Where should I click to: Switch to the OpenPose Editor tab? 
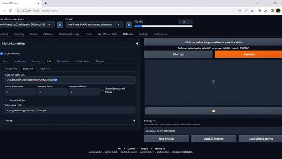(108, 34)
